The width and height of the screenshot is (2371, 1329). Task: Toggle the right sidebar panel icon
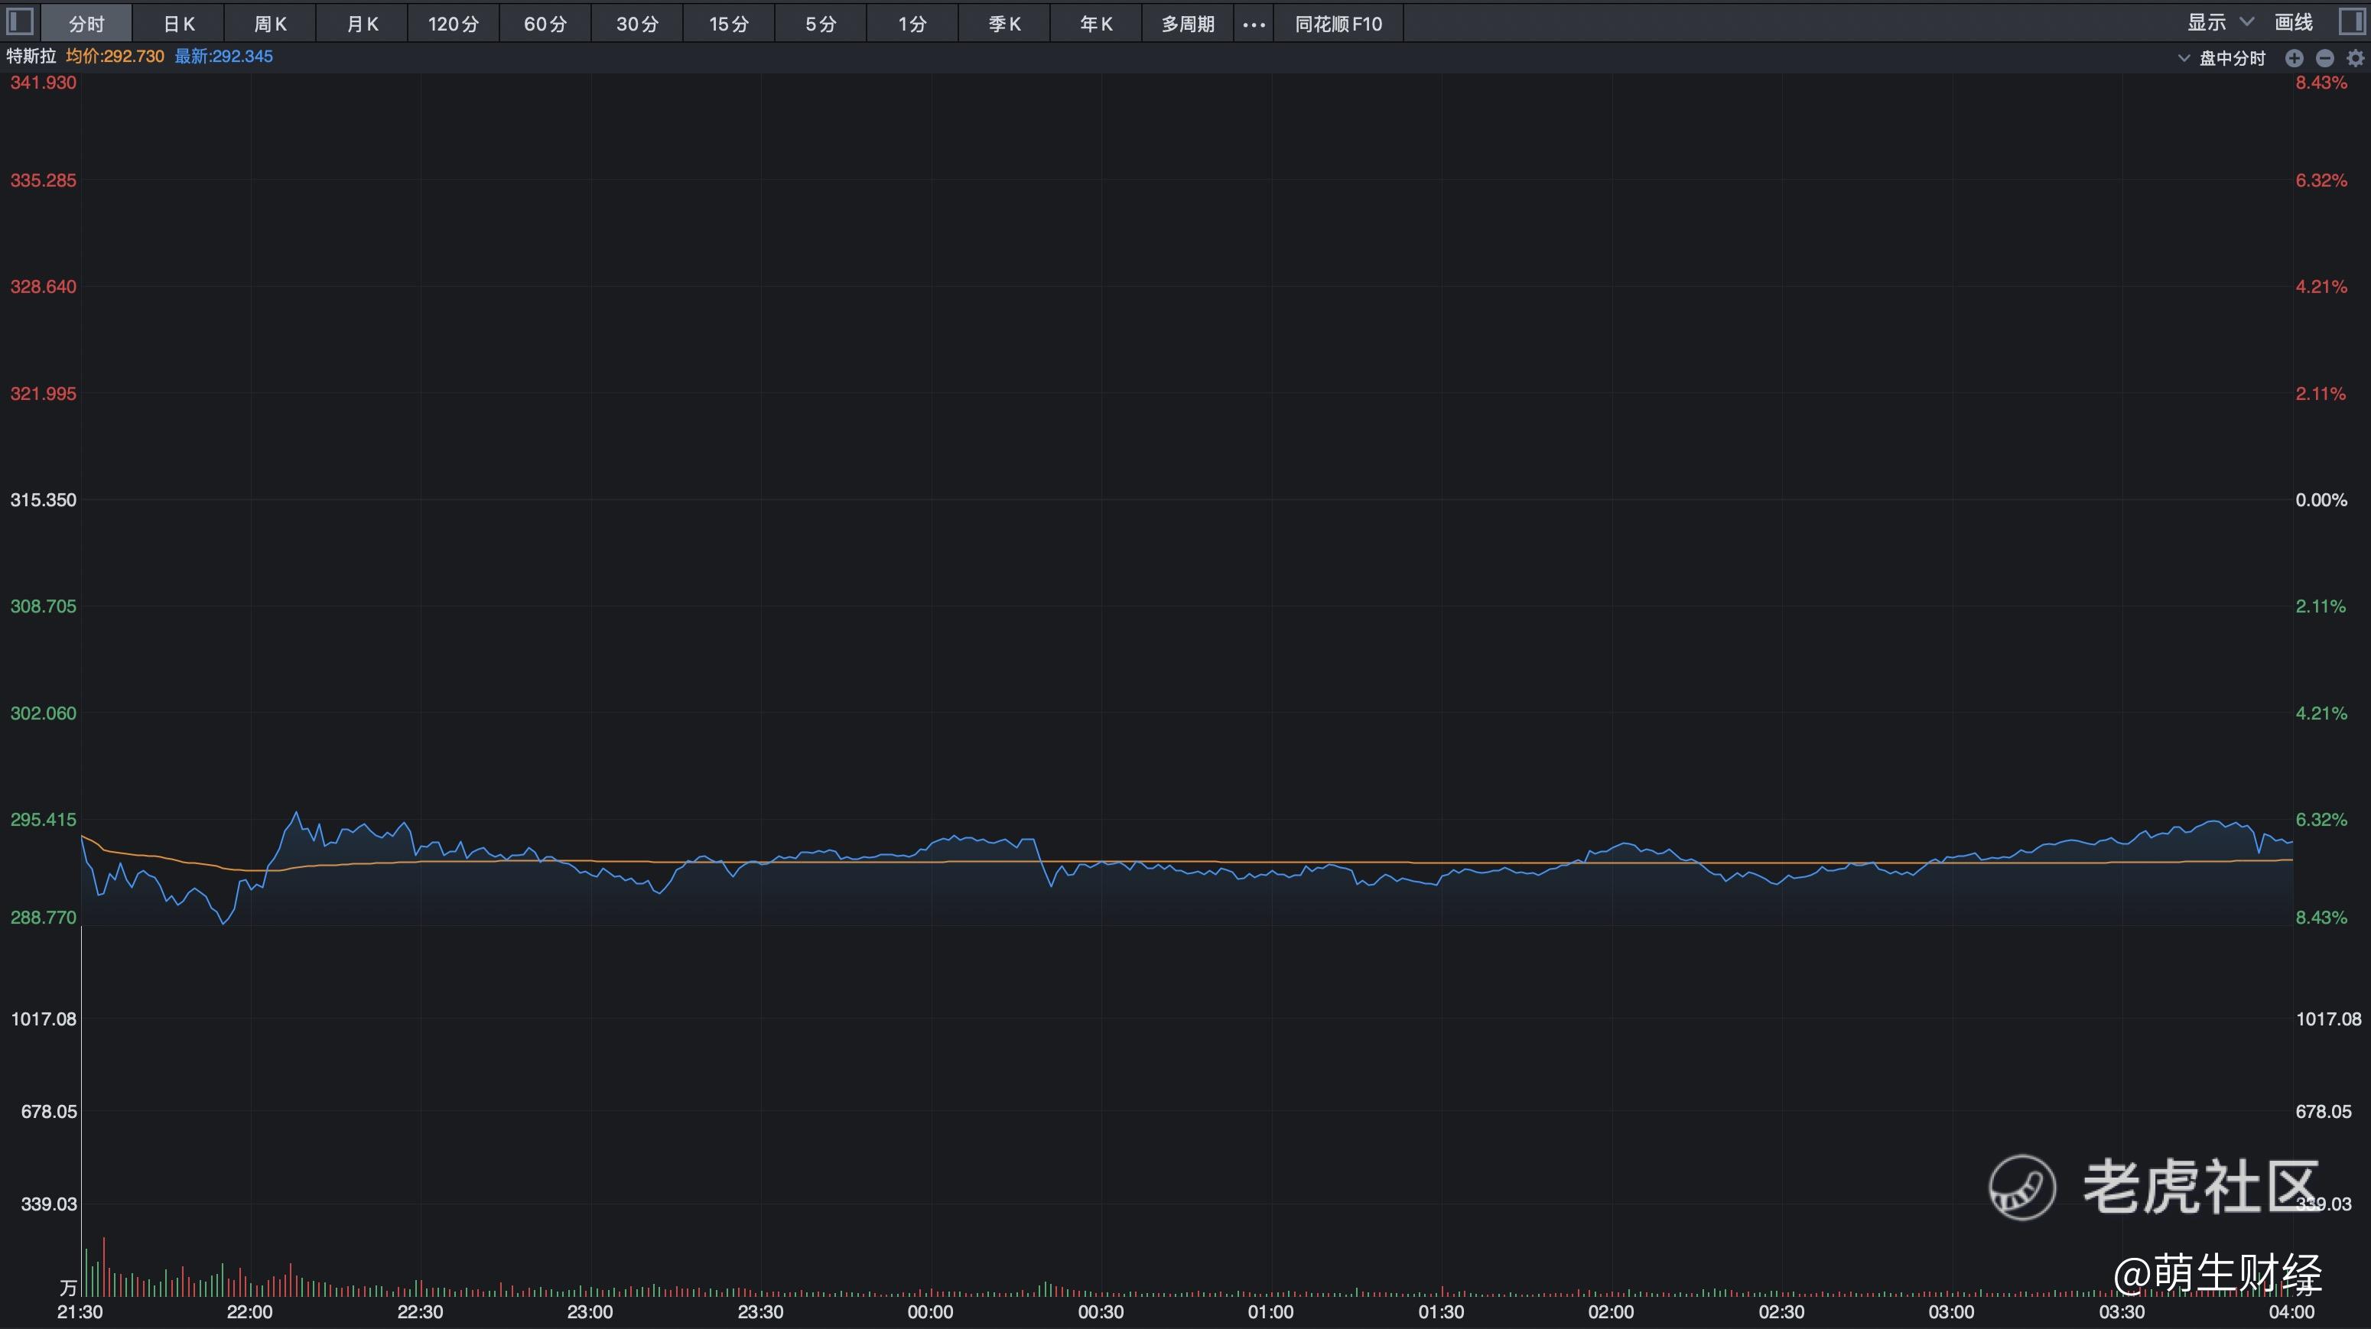coord(2352,22)
